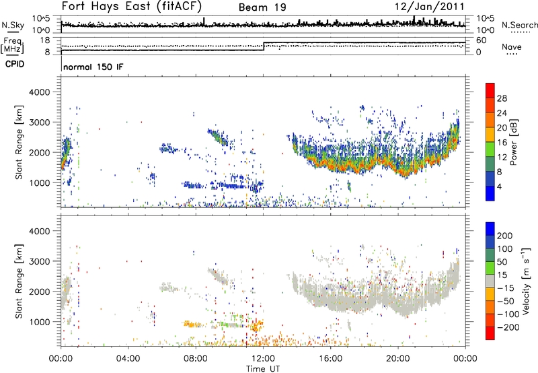Click the Nave axis value '60'
The width and height of the screenshot is (538, 373).
pos(482,40)
